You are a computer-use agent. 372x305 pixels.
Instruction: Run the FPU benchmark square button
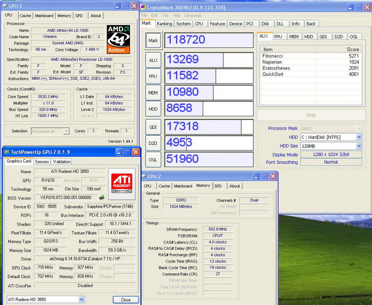click(x=153, y=76)
